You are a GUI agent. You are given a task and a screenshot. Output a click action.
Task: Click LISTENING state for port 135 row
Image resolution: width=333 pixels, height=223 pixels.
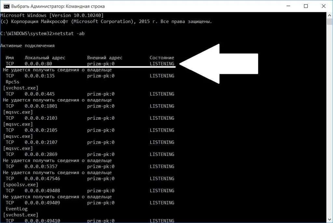pos(162,76)
